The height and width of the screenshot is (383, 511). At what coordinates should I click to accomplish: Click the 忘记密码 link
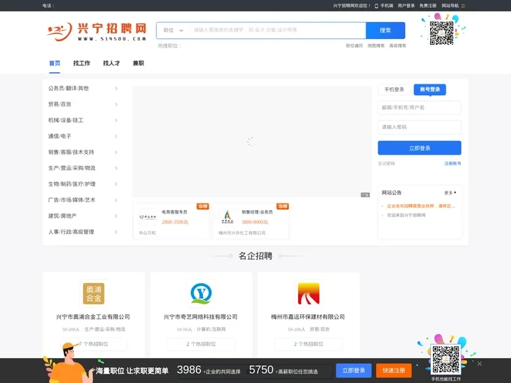tap(387, 164)
